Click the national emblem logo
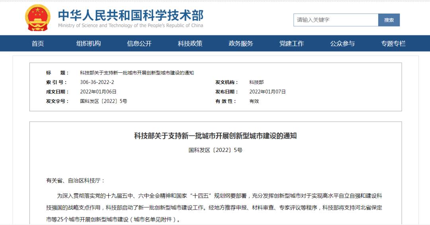The image size is (430, 225). pyautogui.click(x=37, y=18)
